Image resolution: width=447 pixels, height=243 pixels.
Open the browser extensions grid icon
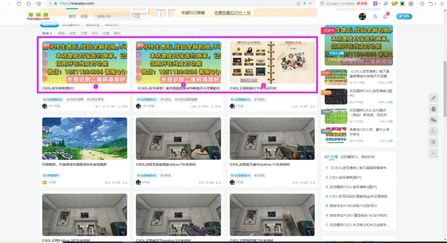(x=411, y=4)
